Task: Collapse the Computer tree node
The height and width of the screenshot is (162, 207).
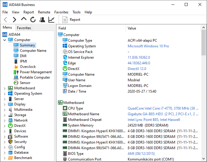Action: (5, 40)
